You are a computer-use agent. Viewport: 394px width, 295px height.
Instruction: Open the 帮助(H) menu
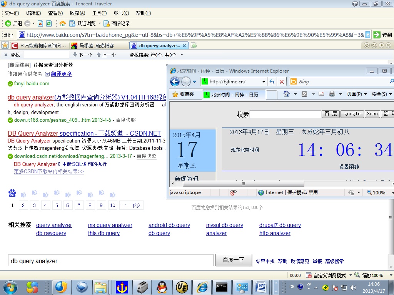click(143, 13)
